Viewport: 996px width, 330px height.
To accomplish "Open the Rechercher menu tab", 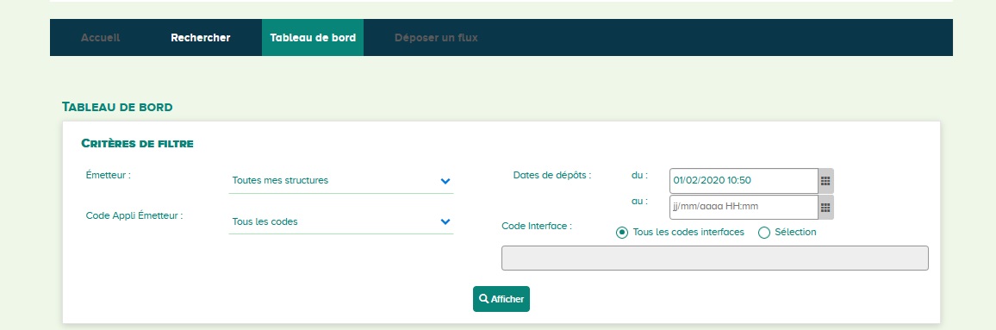I will pyautogui.click(x=201, y=37).
